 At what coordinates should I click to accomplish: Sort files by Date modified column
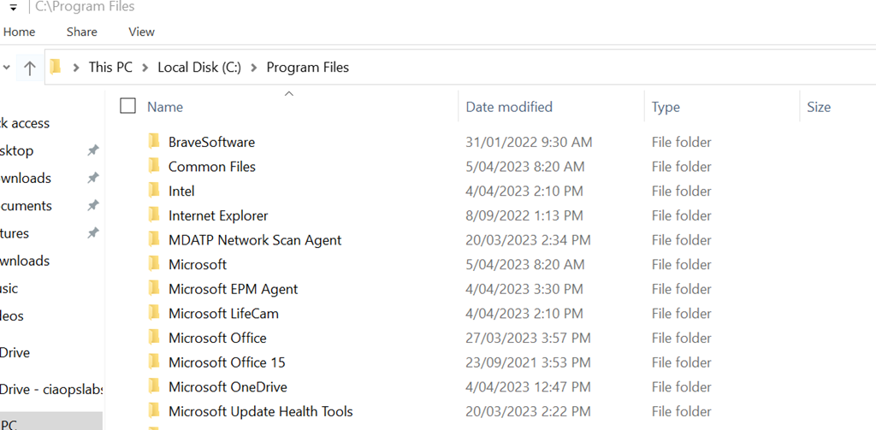tap(509, 107)
